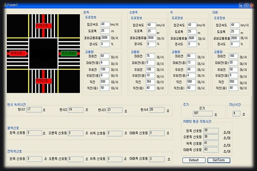
Task: Click 위 좌회전(중) field showing 13
Action: 191,63
